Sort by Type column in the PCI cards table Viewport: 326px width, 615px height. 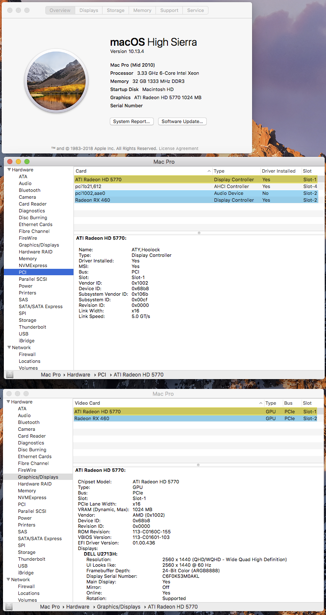click(x=236, y=171)
